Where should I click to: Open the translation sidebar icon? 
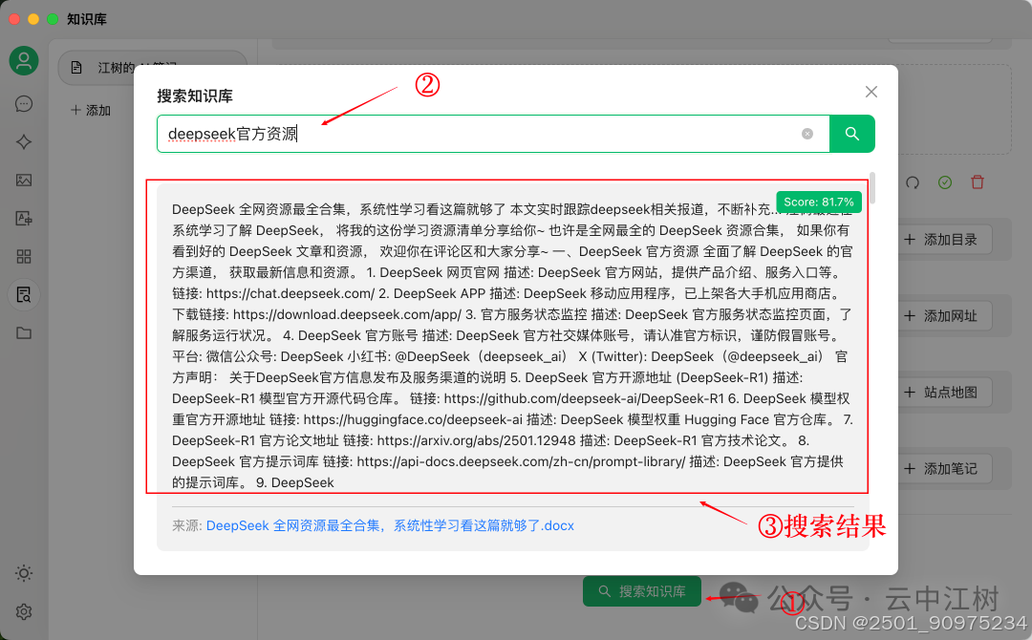click(x=24, y=219)
